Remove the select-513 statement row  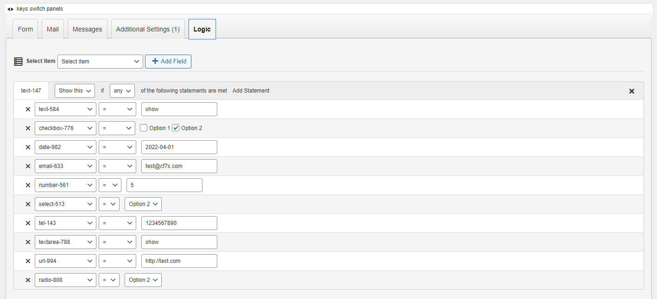point(28,204)
